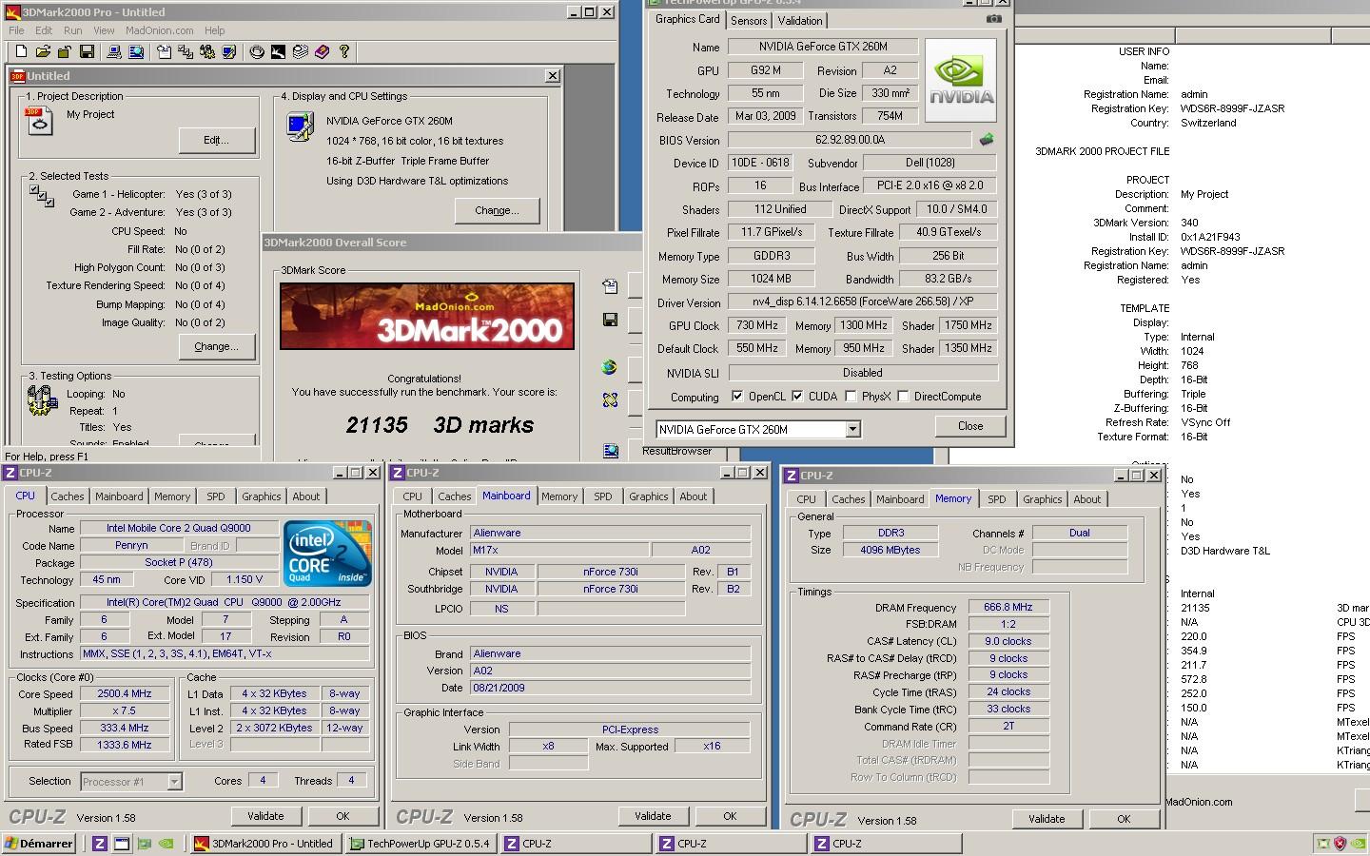Click the project description toolbar icon
The height and width of the screenshot is (856, 1370).
(164, 51)
